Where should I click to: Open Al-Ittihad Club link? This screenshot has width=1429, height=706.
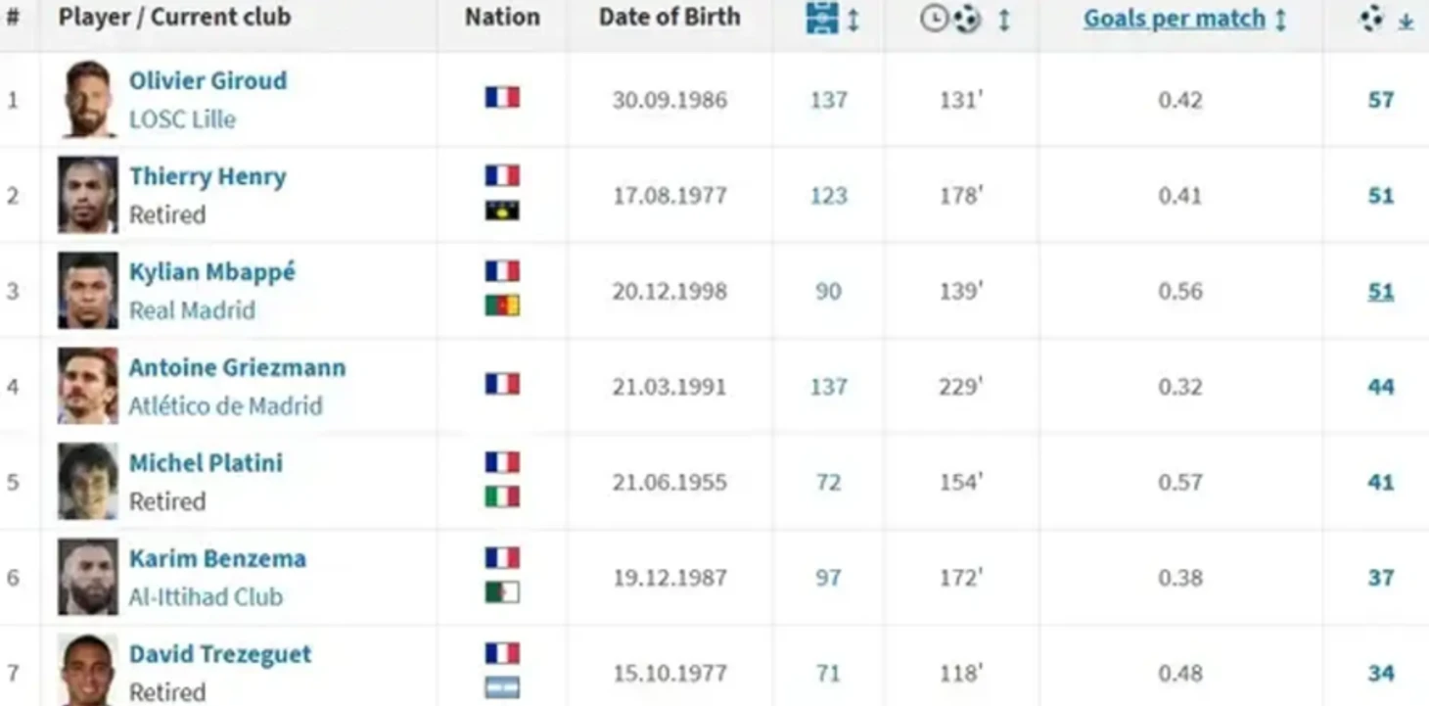[206, 597]
